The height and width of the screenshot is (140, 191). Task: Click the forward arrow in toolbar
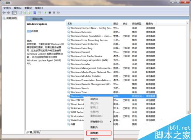click(x=8, y=13)
